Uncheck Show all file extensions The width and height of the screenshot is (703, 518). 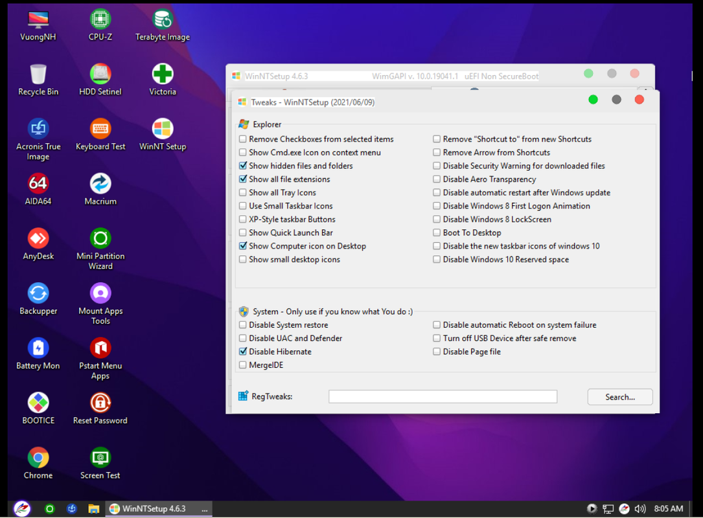click(x=242, y=179)
